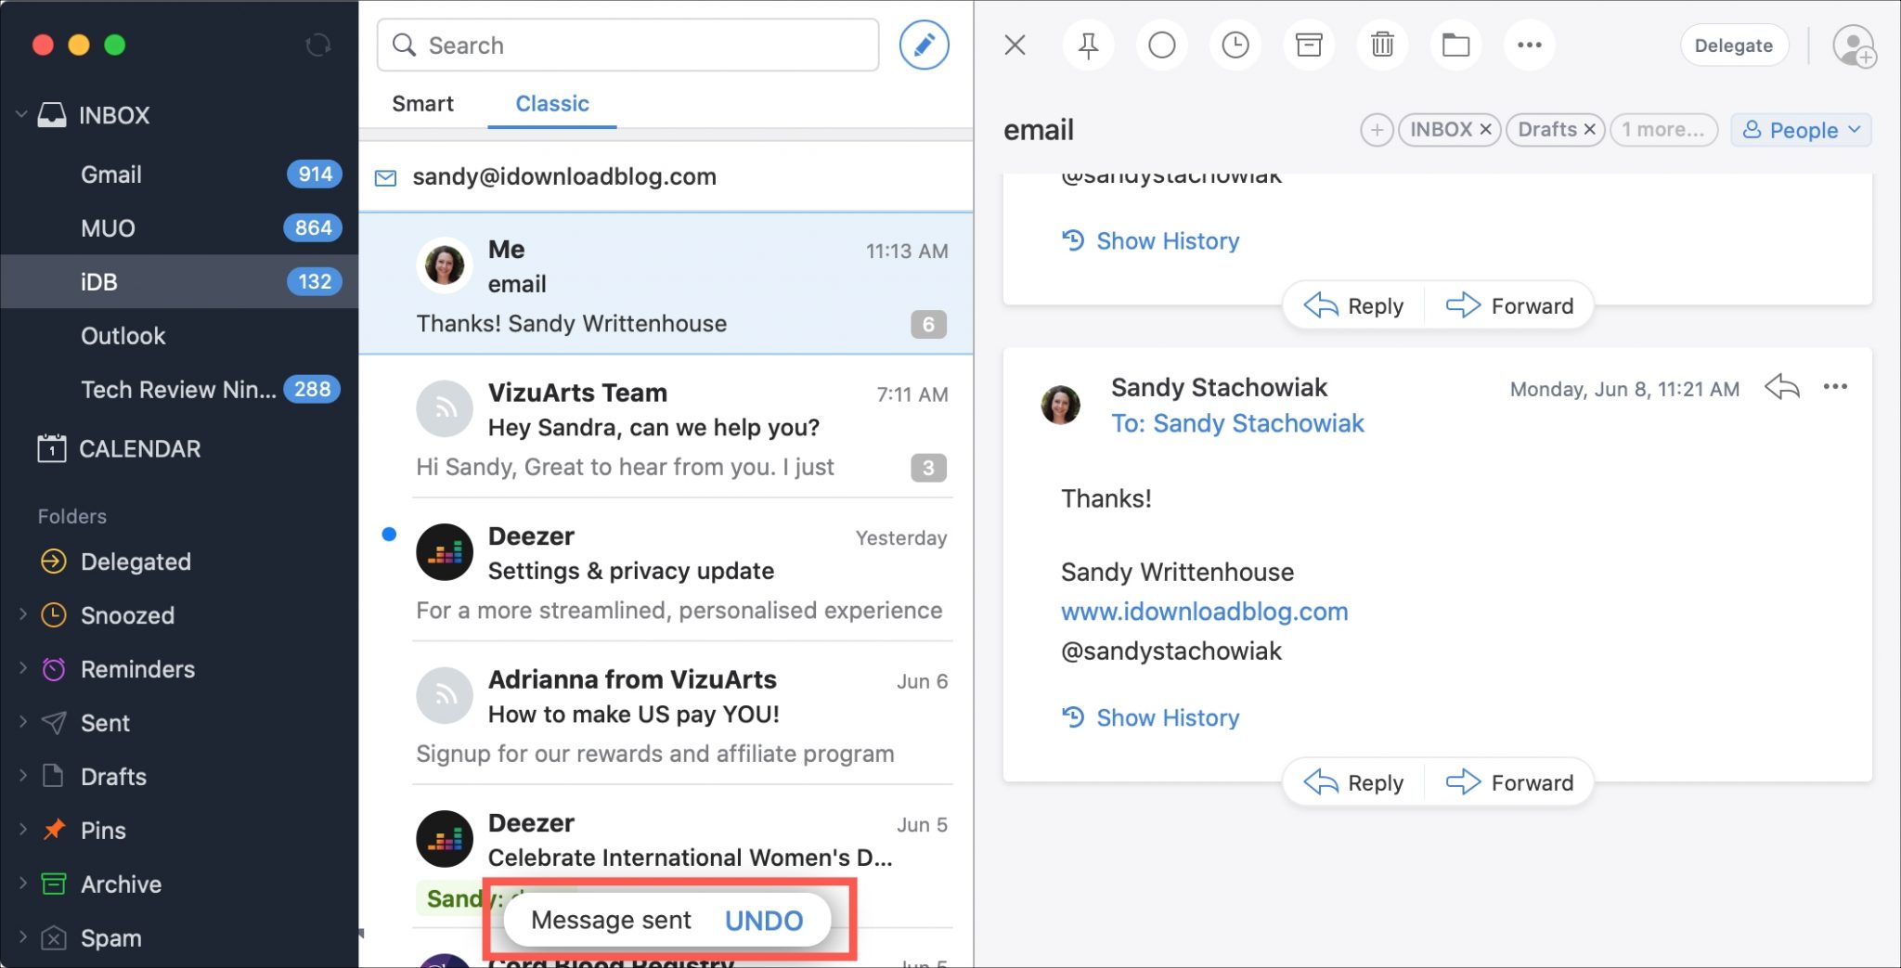Image resolution: width=1901 pixels, height=968 pixels.
Task: Reply with the arrow icon on Sandy's message
Action: [1780, 387]
